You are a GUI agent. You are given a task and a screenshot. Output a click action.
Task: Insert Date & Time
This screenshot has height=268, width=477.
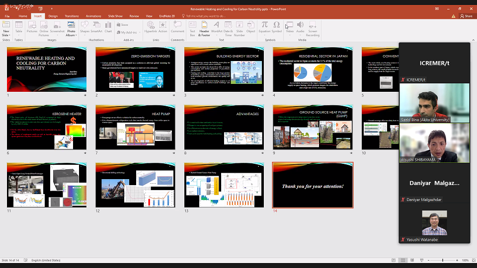click(x=228, y=29)
